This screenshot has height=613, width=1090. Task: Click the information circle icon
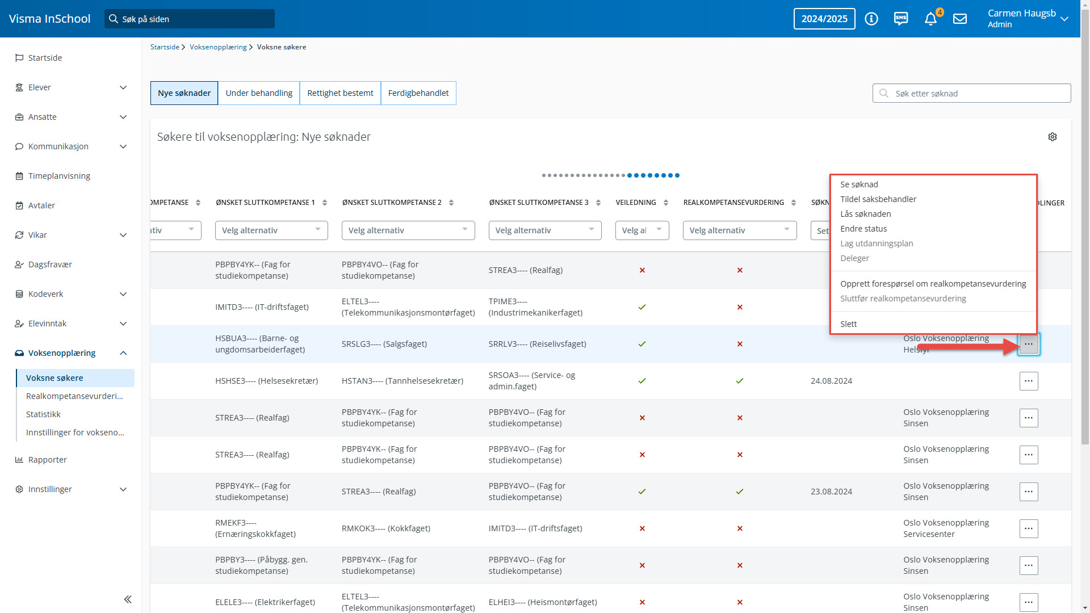[871, 19]
